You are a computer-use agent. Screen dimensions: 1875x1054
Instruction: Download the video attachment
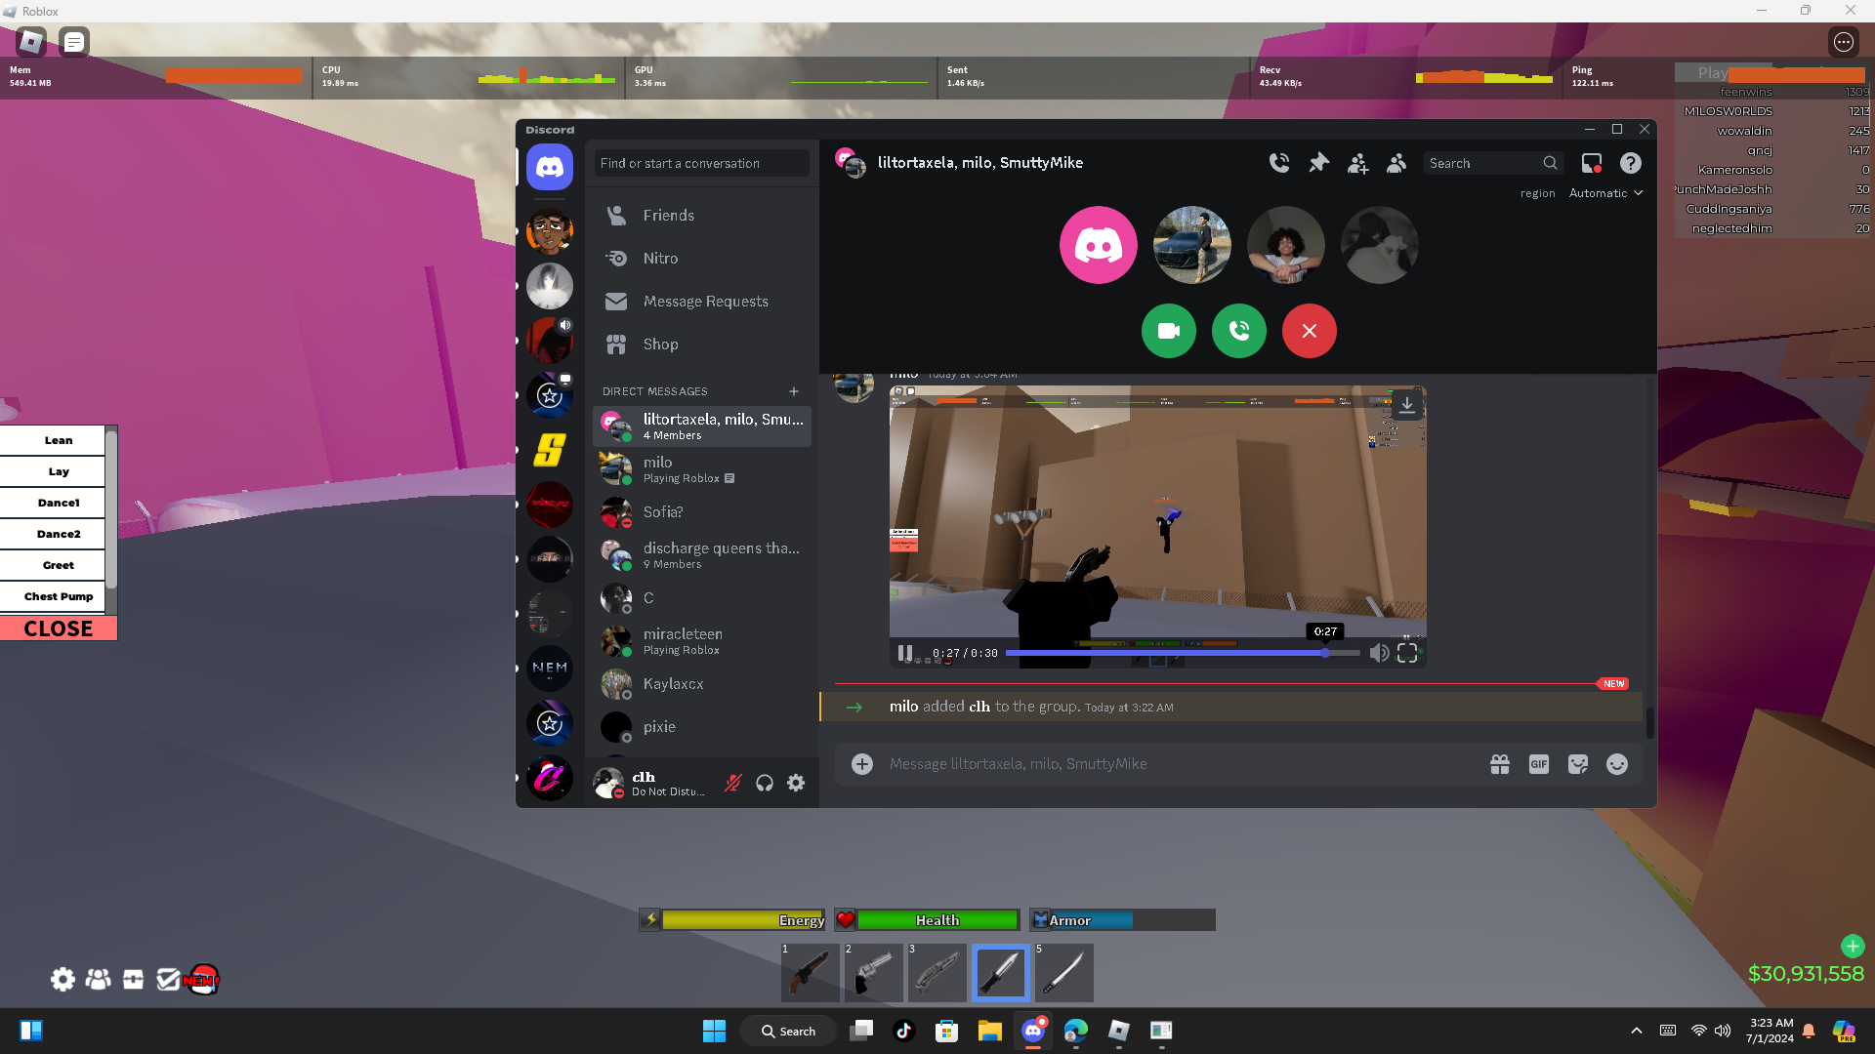1407,404
